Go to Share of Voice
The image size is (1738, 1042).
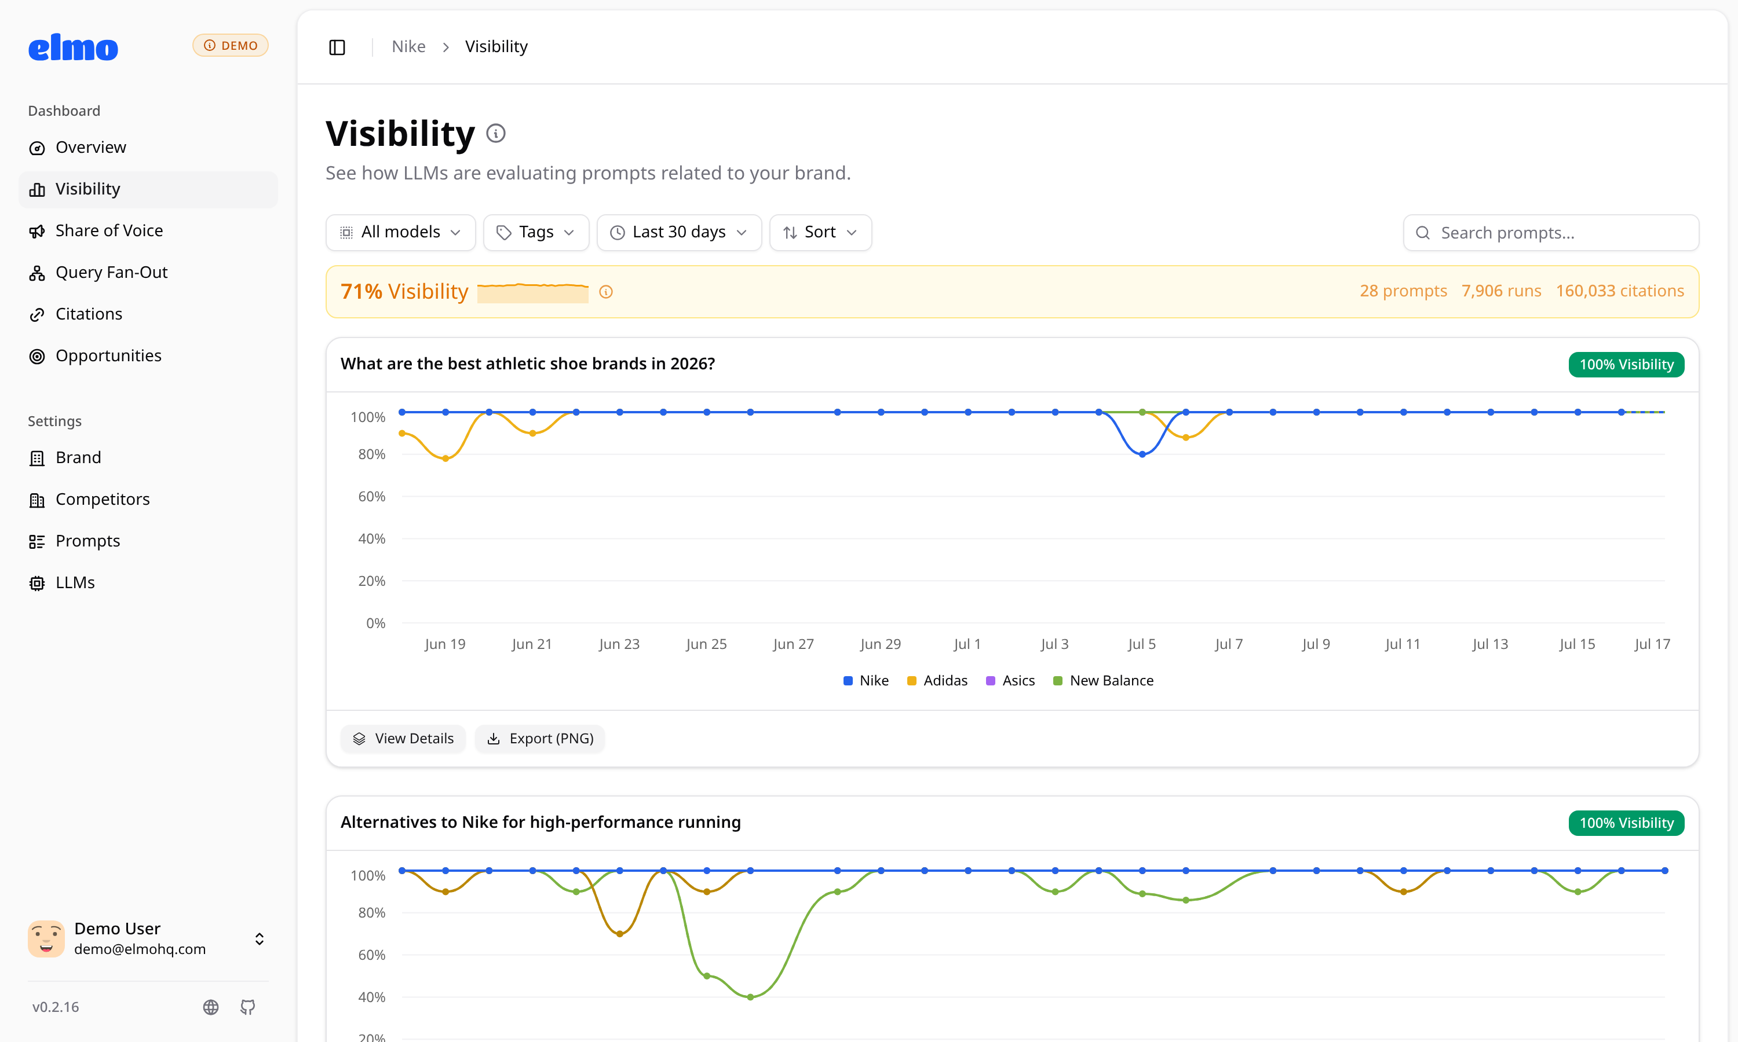click(148, 231)
